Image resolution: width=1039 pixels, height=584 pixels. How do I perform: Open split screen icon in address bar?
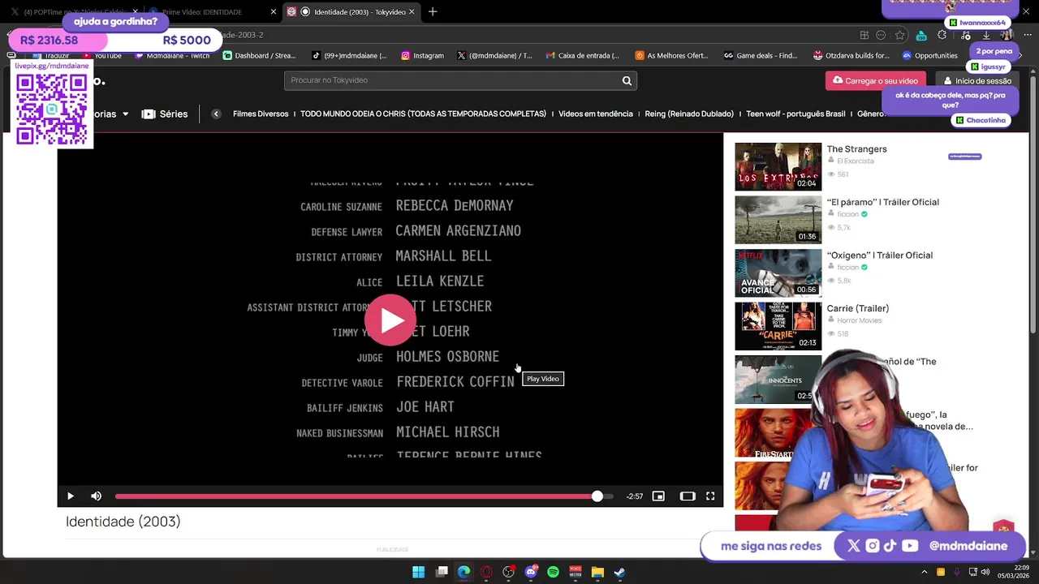pyautogui.click(x=864, y=35)
